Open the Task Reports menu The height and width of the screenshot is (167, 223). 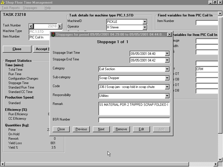tap(11, 8)
